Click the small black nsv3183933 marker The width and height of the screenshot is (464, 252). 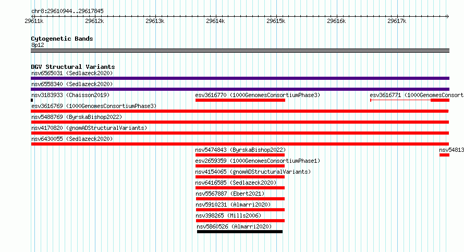click(x=32, y=100)
